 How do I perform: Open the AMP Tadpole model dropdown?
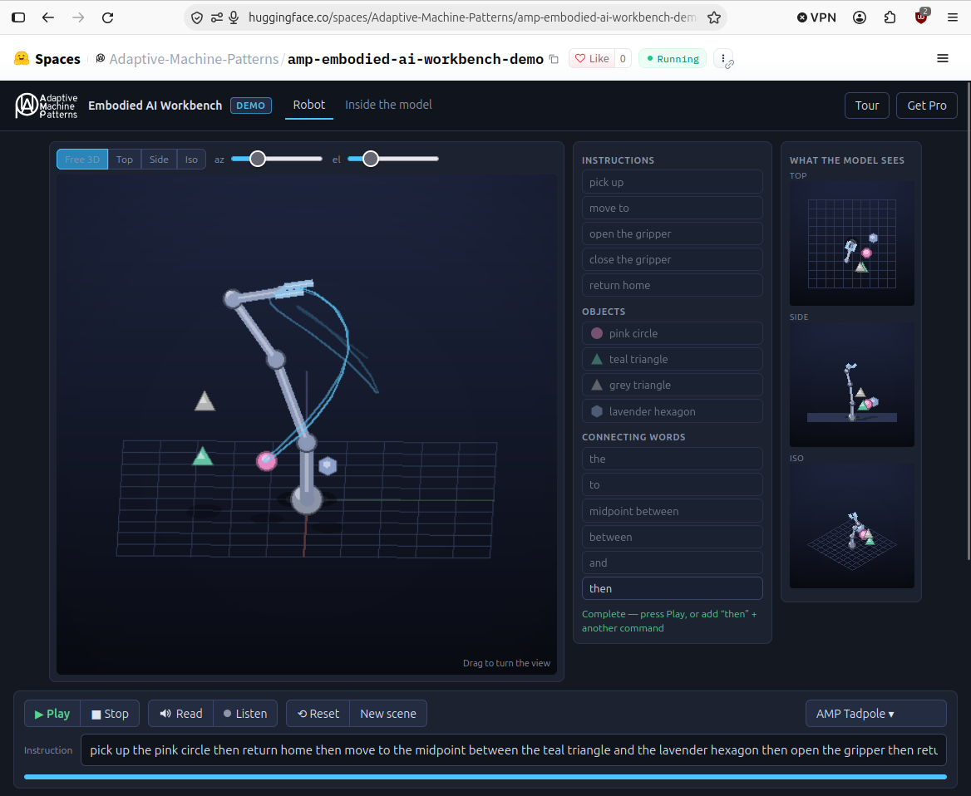tap(875, 714)
